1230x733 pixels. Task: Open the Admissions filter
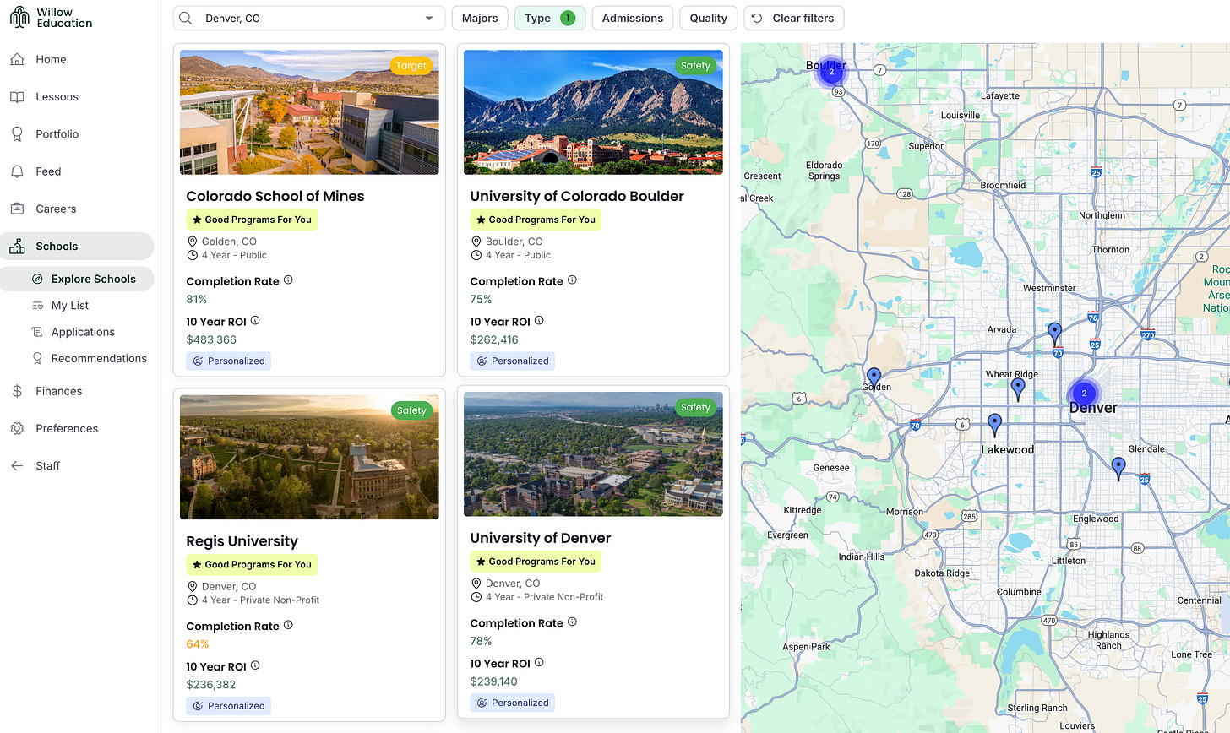click(x=633, y=18)
